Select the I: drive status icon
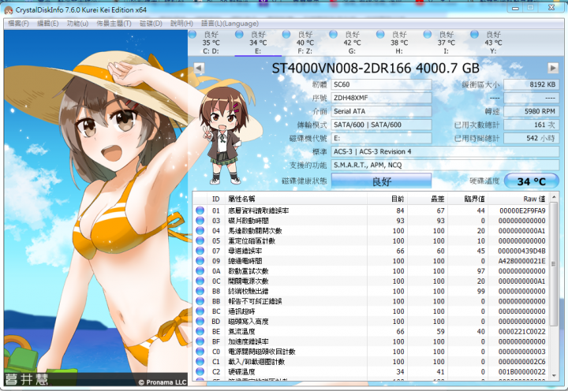 click(428, 35)
